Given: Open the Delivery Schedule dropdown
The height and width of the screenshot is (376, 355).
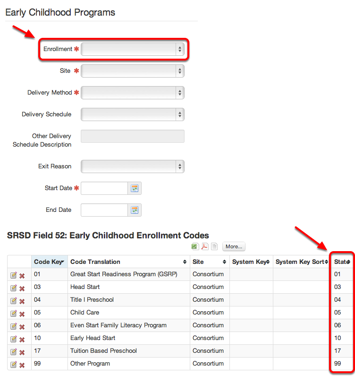Looking at the screenshot, I should point(132,114).
